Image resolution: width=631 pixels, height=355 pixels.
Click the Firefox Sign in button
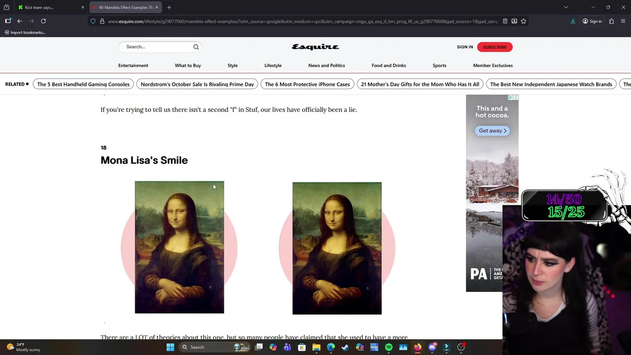pos(592,21)
